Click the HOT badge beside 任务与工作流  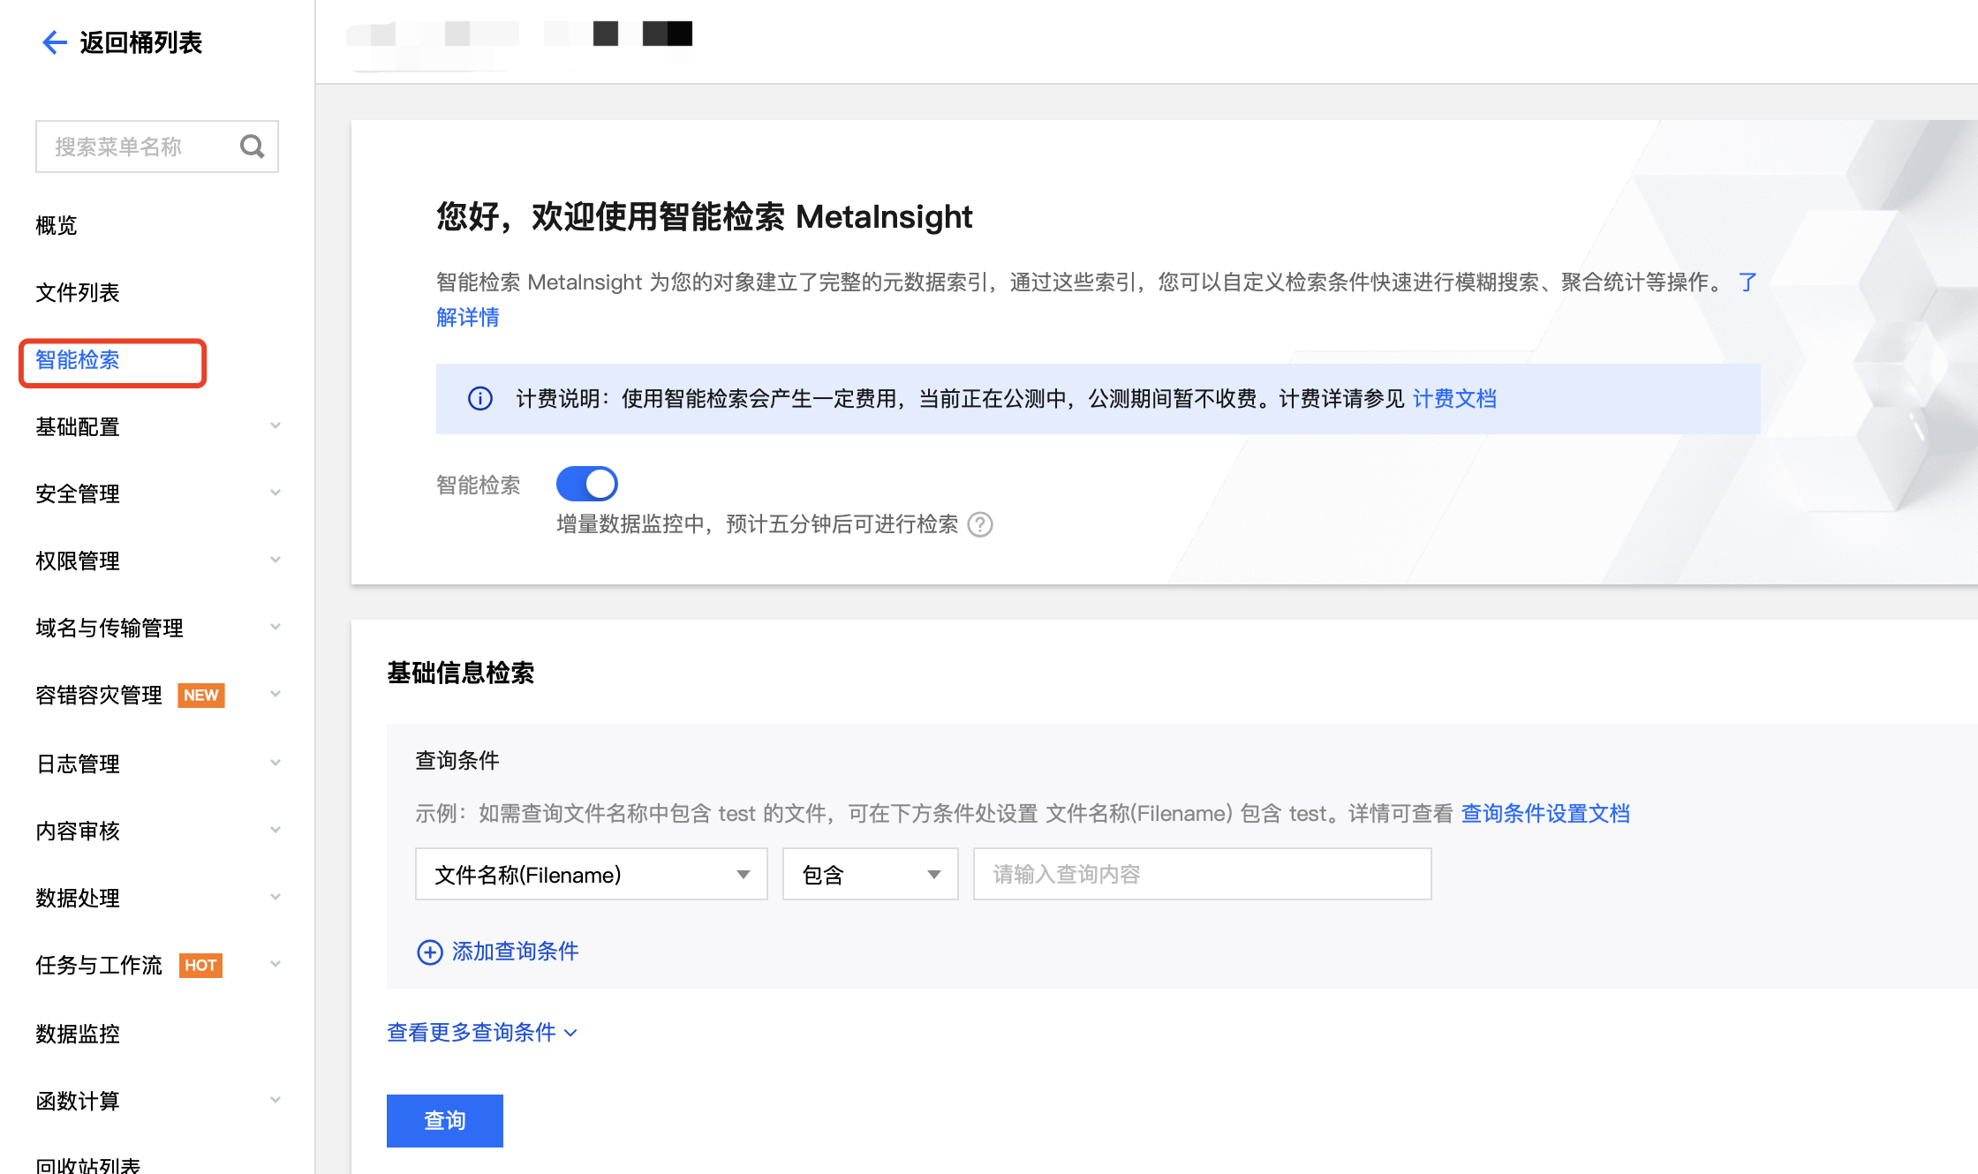(x=200, y=966)
